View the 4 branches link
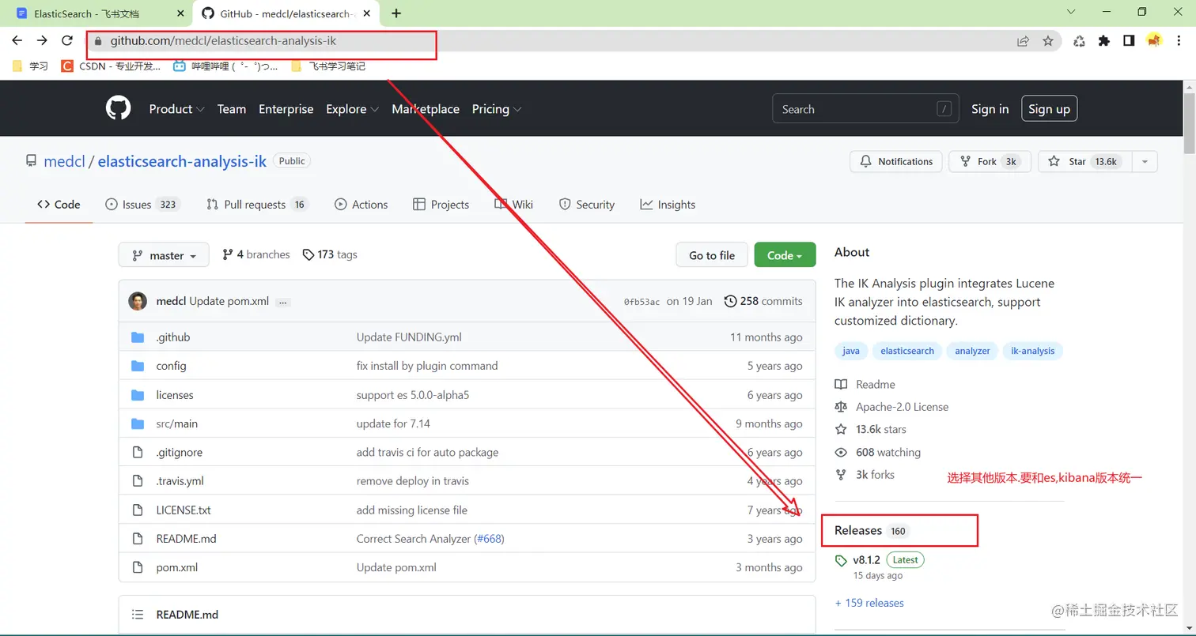The width and height of the screenshot is (1196, 636). point(256,254)
